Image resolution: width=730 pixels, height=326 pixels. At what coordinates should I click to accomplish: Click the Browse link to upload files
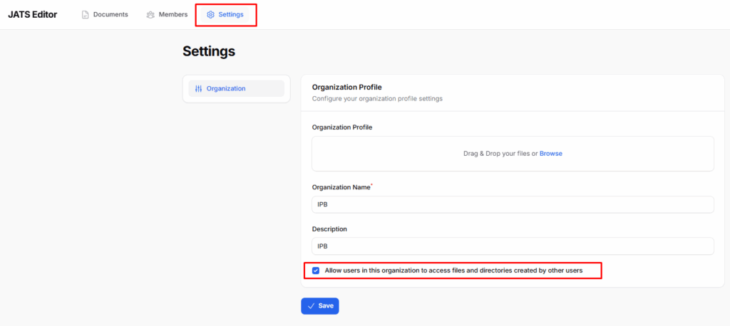point(551,154)
